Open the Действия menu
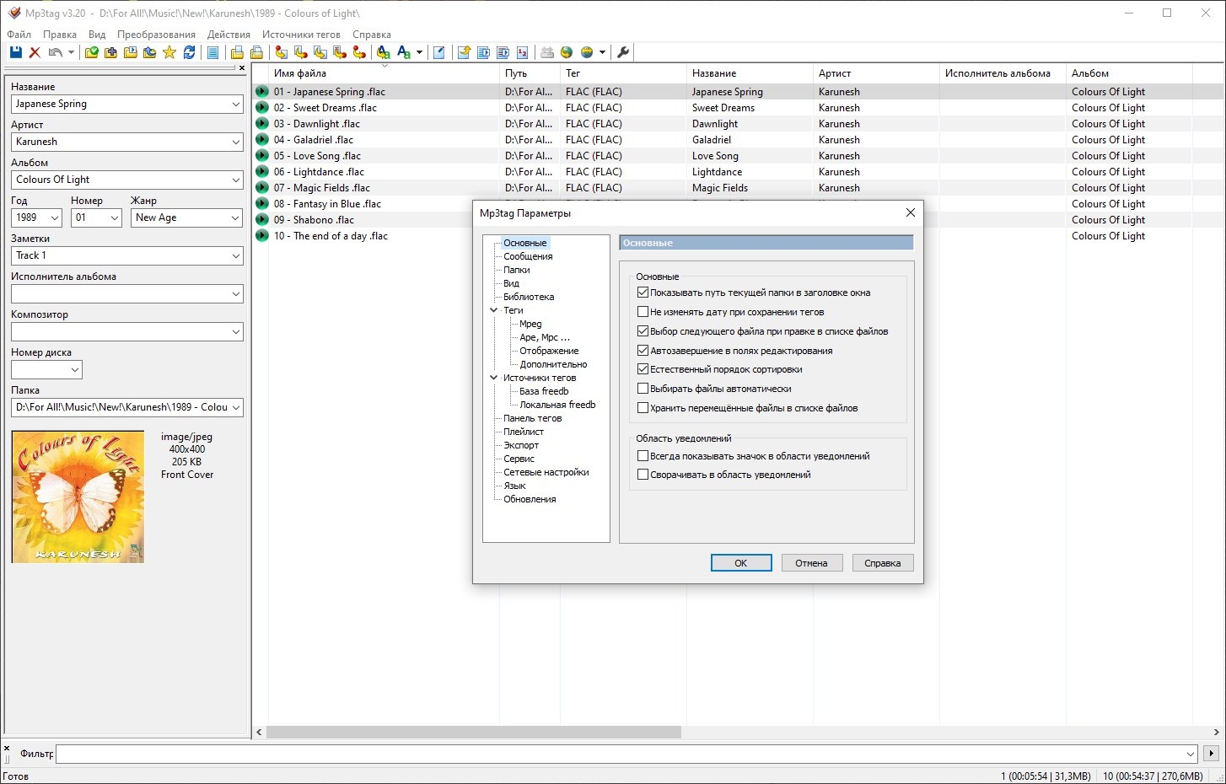 (x=229, y=35)
